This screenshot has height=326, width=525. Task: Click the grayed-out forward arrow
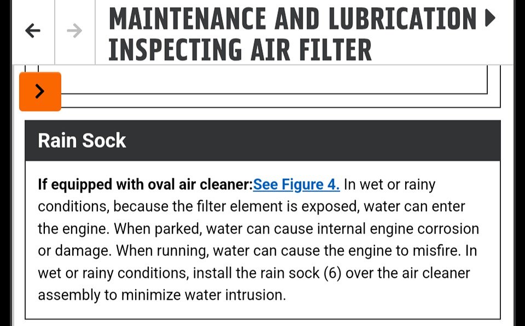tap(74, 31)
